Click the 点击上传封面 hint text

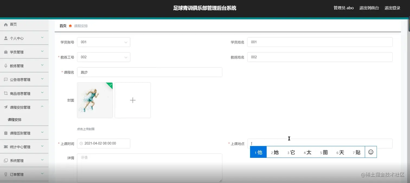(86, 129)
